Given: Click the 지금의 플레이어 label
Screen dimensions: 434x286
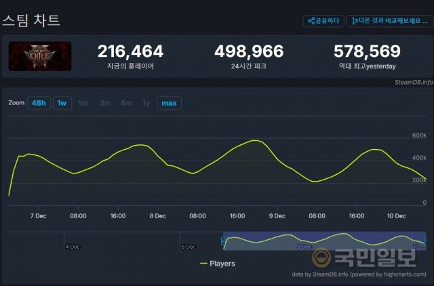Looking at the screenshot, I should (130, 66).
